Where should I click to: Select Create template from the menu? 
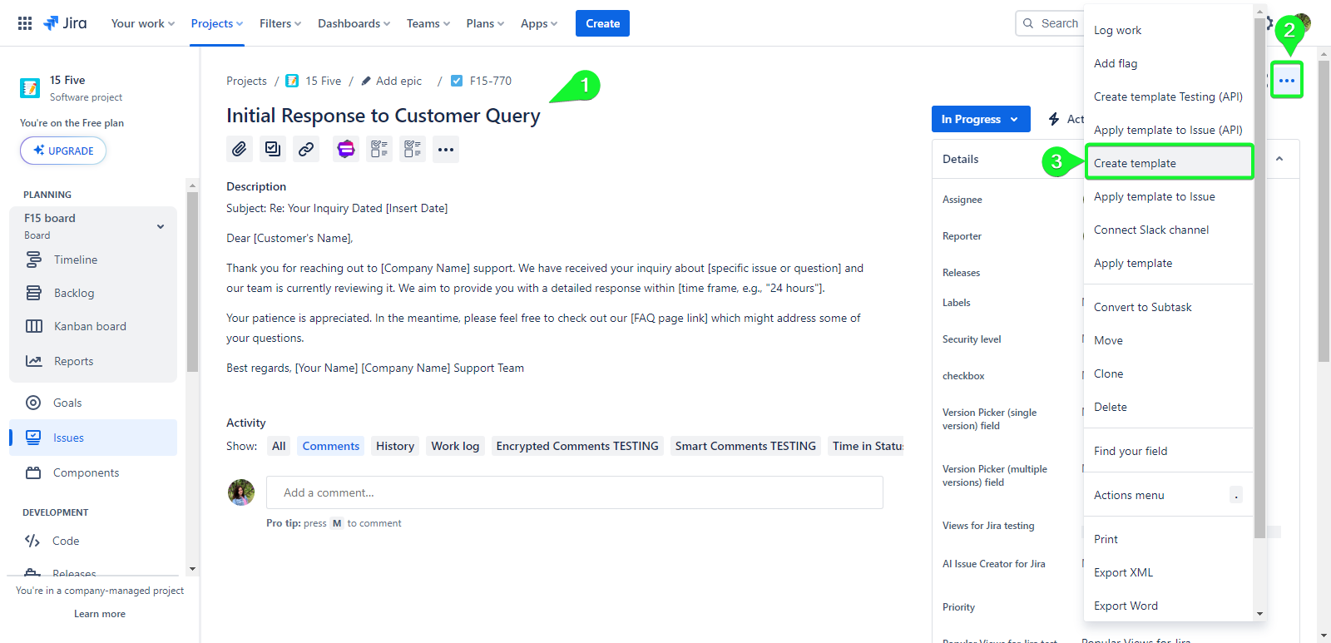tap(1168, 163)
